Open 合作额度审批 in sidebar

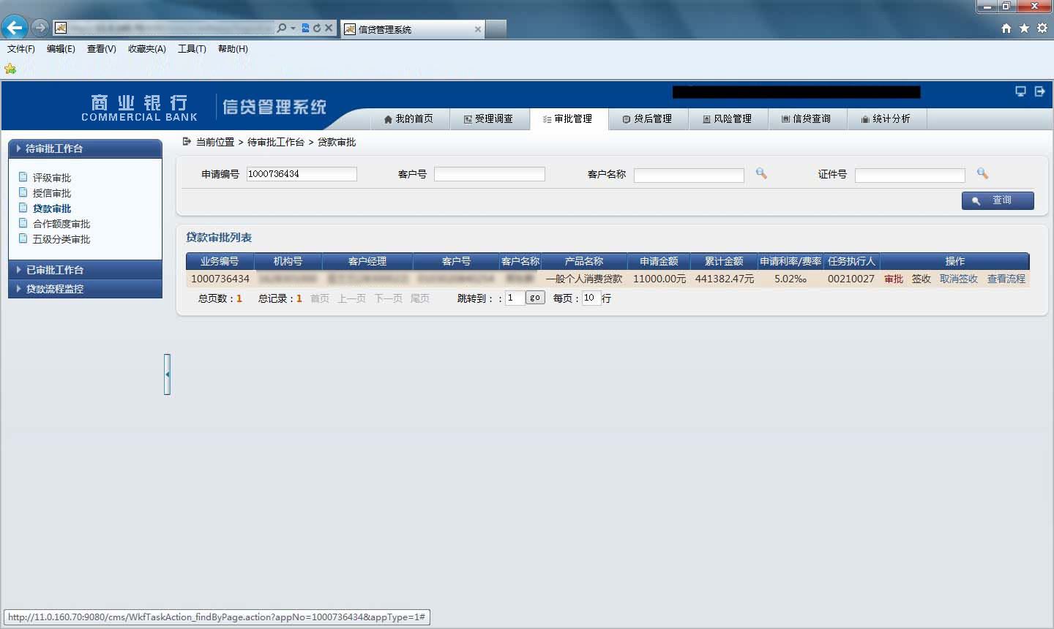(x=61, y=224)
